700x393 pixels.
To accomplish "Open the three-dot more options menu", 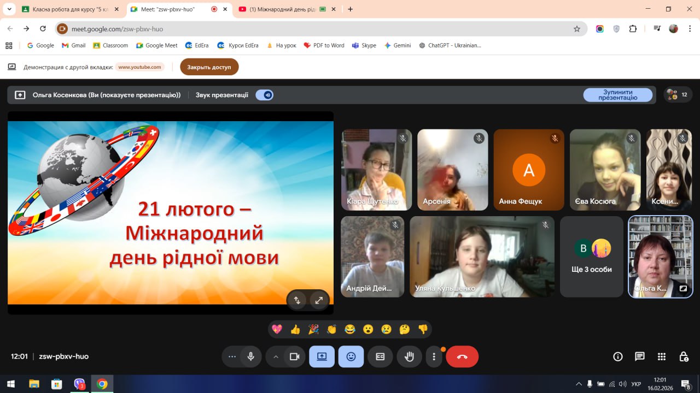I will tap(434, 356).
